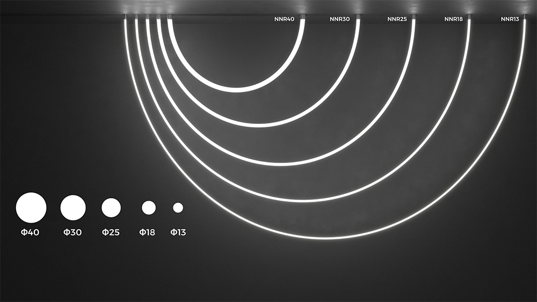Select the Φ30 diameter label
Image resolution: width=537 pixels, height=302 pixels.
tap(72, 233)
